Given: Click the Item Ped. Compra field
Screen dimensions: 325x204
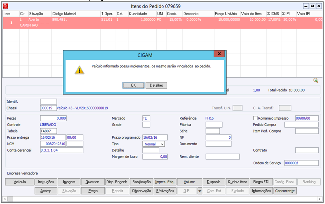Looking at the screenshot, I should [307, 131].
